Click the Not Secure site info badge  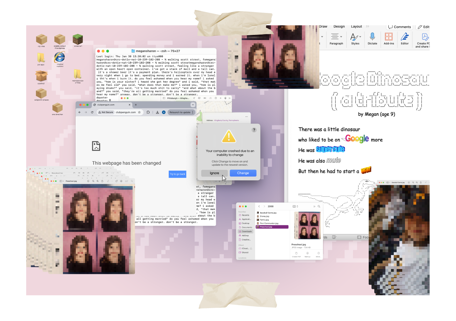point(106,112)
